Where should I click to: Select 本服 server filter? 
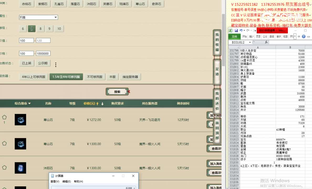coord(112,77)
